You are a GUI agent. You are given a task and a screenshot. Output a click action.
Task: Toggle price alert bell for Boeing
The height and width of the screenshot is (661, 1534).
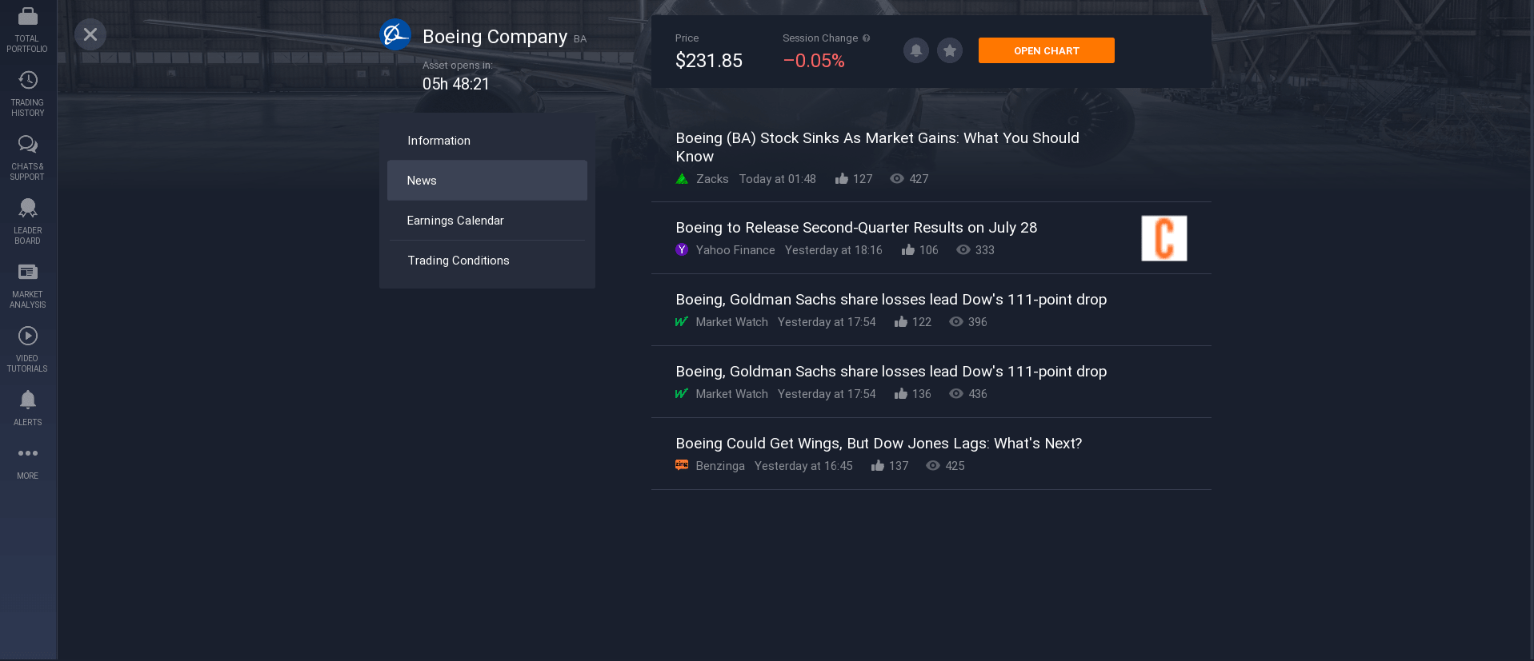point(916,50)
